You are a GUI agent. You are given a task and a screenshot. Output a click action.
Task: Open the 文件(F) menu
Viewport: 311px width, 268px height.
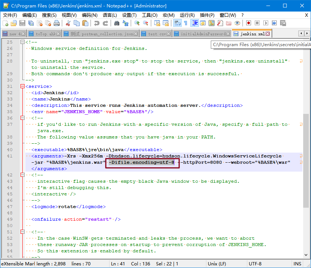(x=10, y=15)
